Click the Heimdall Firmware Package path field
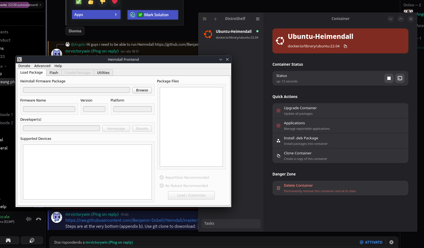424x248 pixels. [76, 90]
